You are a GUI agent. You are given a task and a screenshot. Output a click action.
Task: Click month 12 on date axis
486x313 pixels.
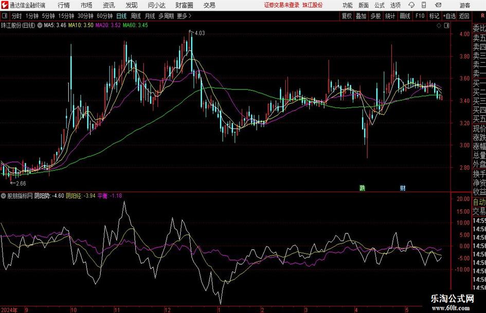click(167, 310)
